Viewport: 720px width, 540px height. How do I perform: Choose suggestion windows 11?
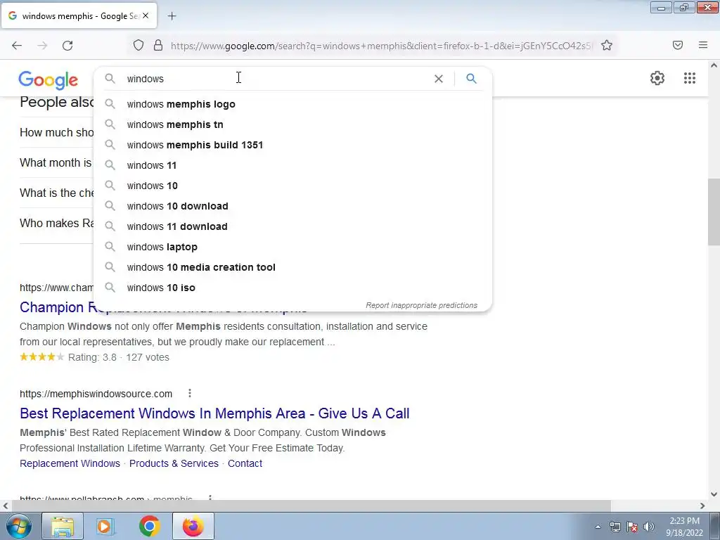click(x=292, y=165)
